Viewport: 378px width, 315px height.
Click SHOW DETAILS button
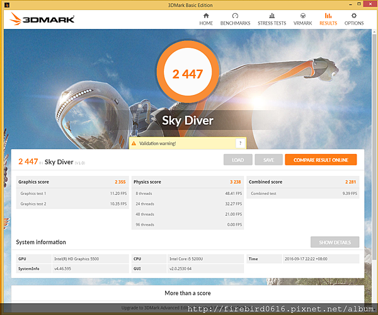coord(335,242)
